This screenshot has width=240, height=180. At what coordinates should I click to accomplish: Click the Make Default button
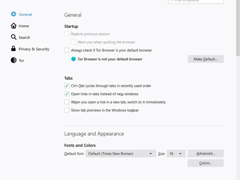(205, 59)
